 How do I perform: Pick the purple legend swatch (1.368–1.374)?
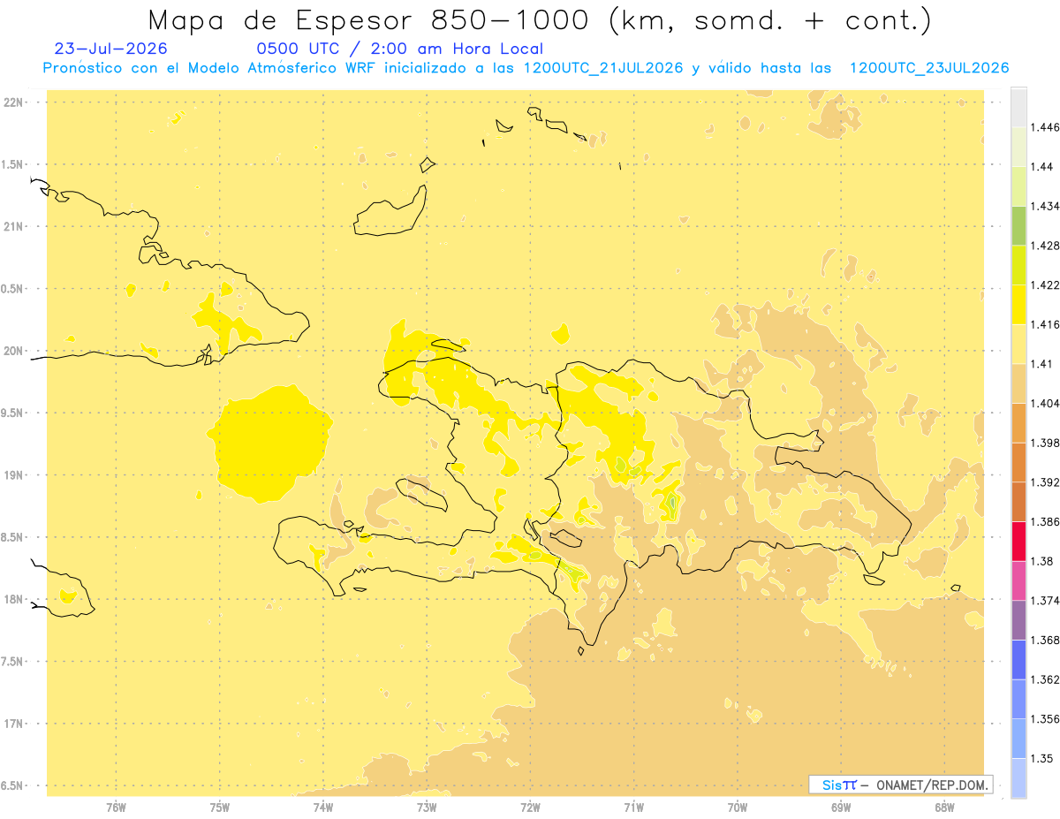[1018, 620]
